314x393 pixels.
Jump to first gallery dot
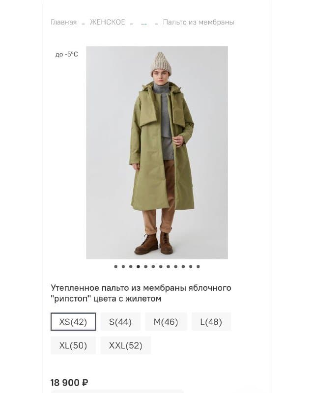pyautogui.click(x=115, y=266)
